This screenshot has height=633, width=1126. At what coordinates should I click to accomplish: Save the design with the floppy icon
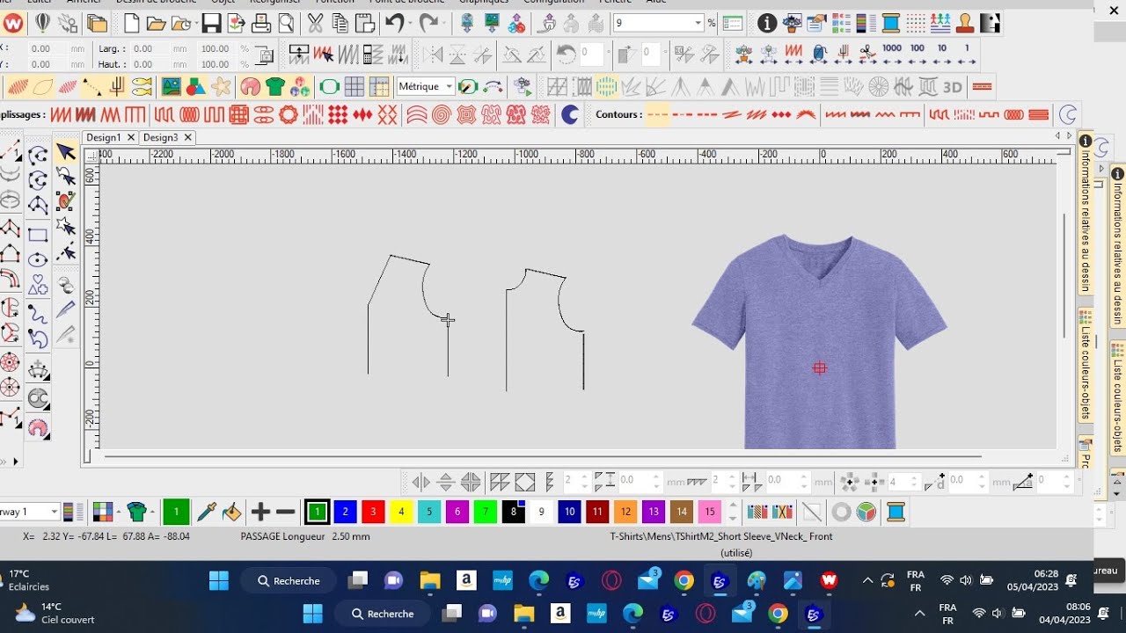click(x=211, y=23)
